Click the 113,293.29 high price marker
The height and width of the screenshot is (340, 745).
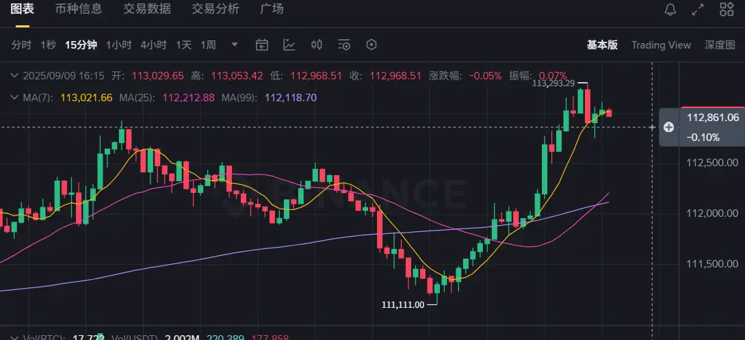[x=554, y=83]
